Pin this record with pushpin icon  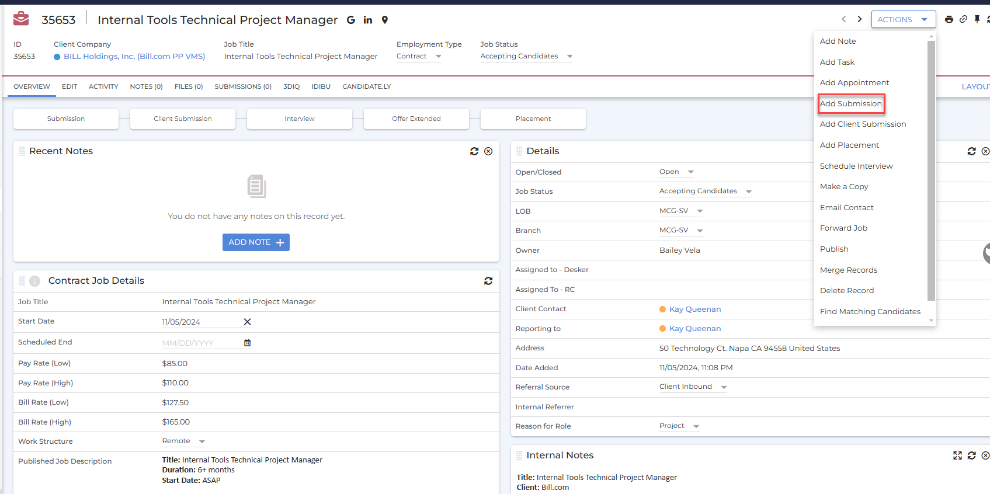[977, 19]
